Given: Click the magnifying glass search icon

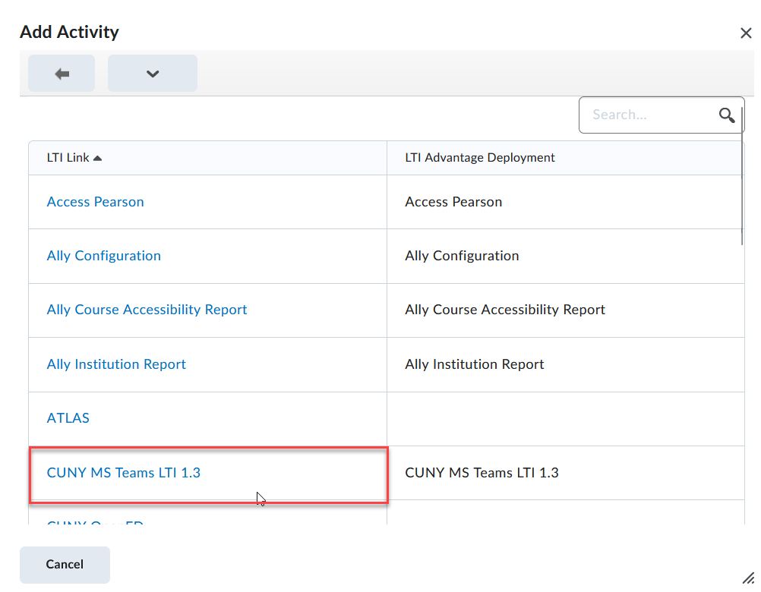Looking at the screenshot, I should click(x=726, y=115).
